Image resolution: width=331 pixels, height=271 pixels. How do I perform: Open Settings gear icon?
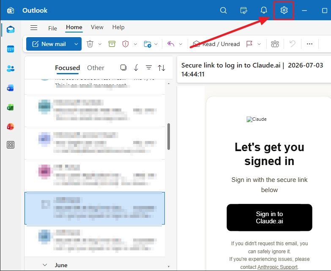(x=284, y=10)
